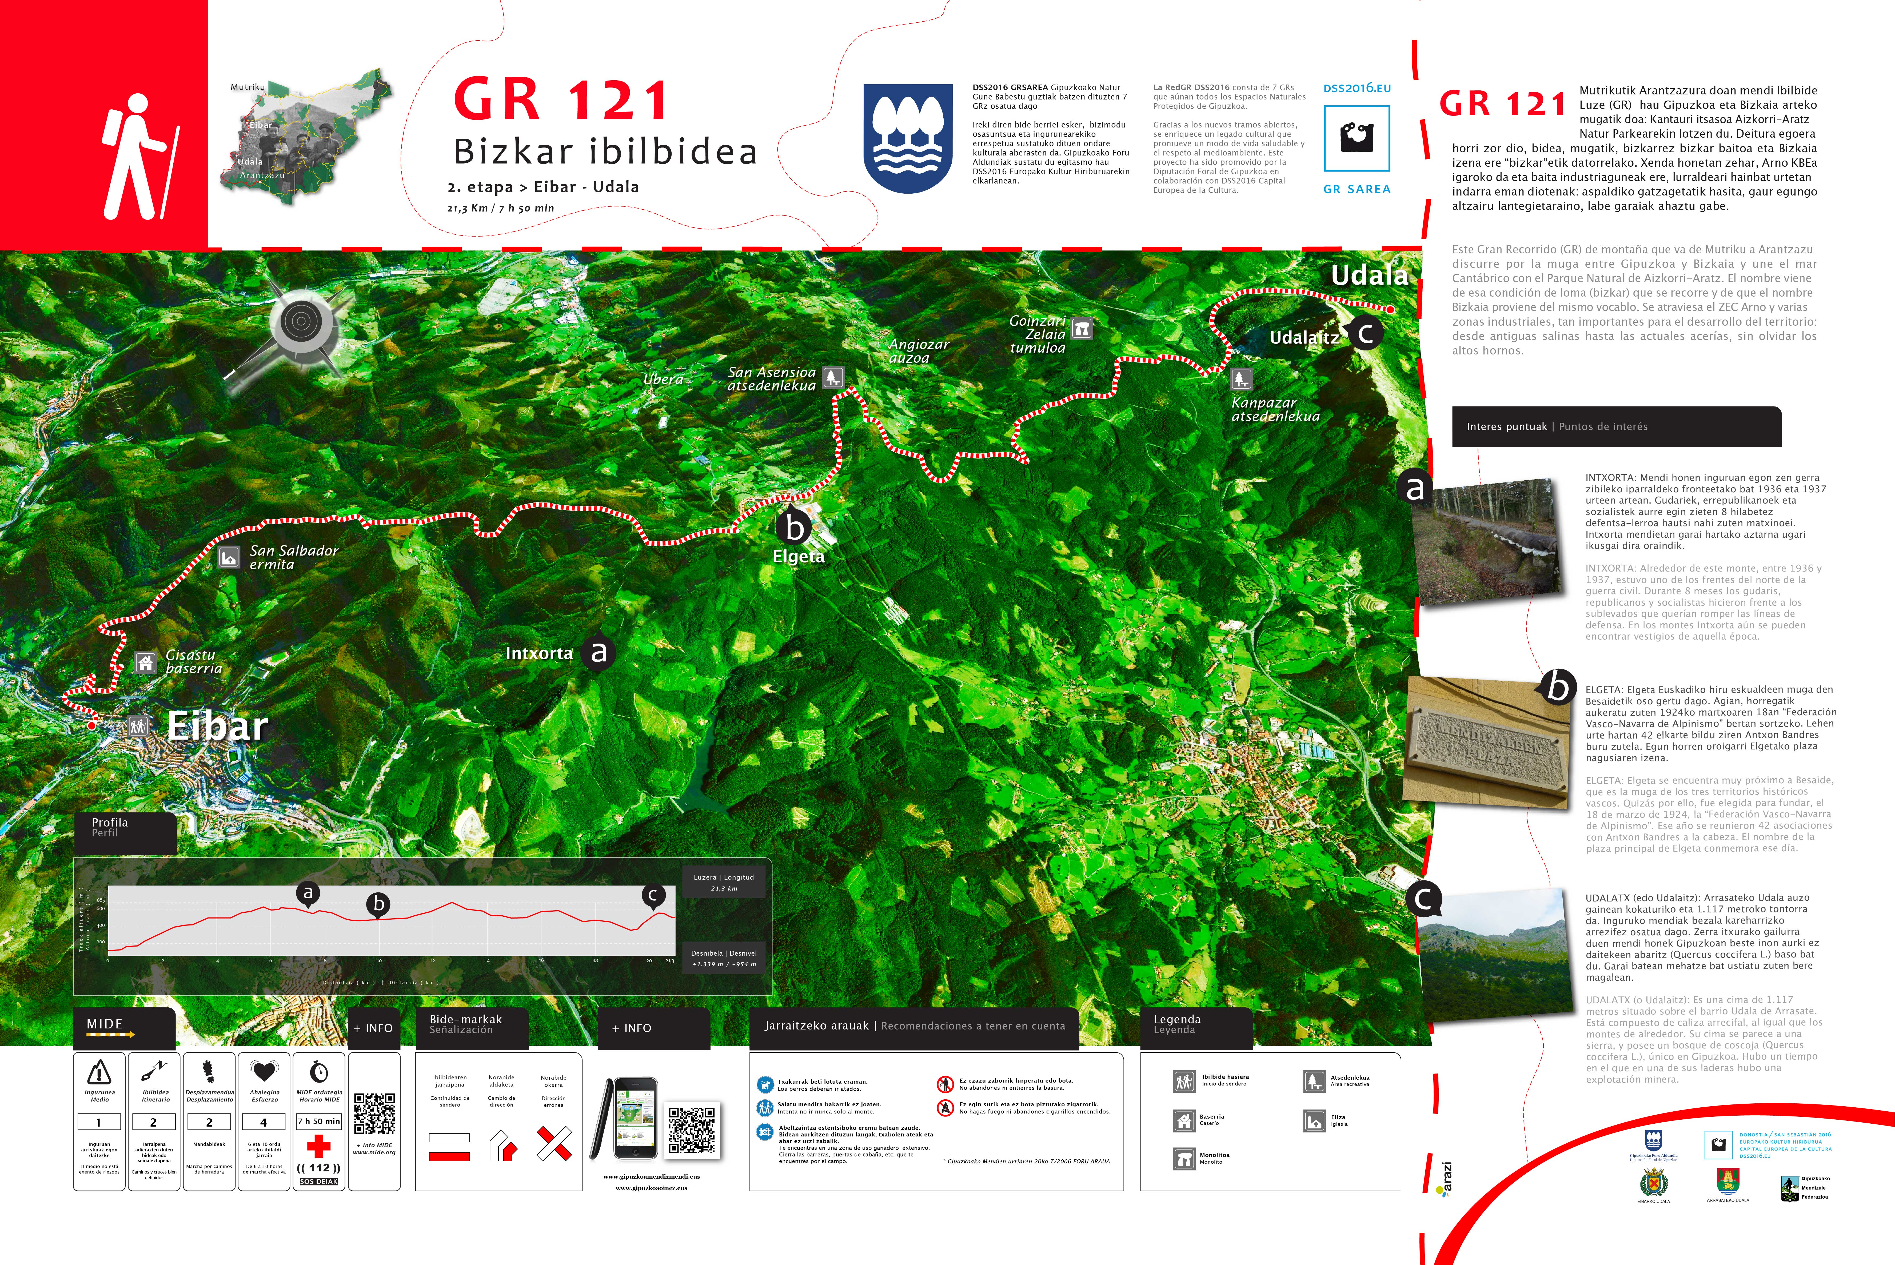This screenshot has width=1895, height=1265.
Task: Click the Gisastu baserria farmhouse icon
Action: point(145,662)
